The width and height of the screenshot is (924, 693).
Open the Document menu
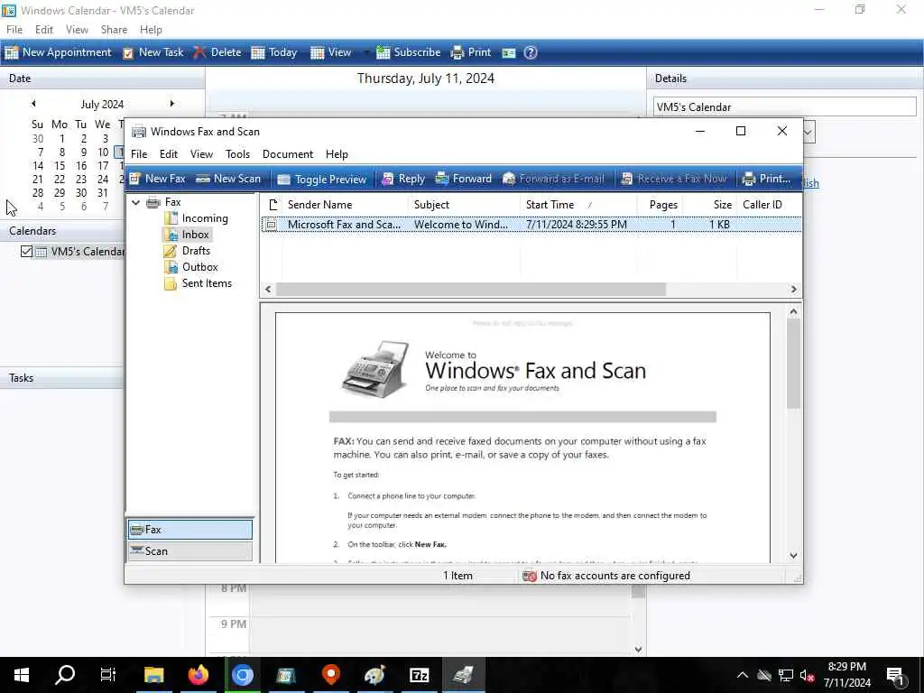[x=288, y=154]
